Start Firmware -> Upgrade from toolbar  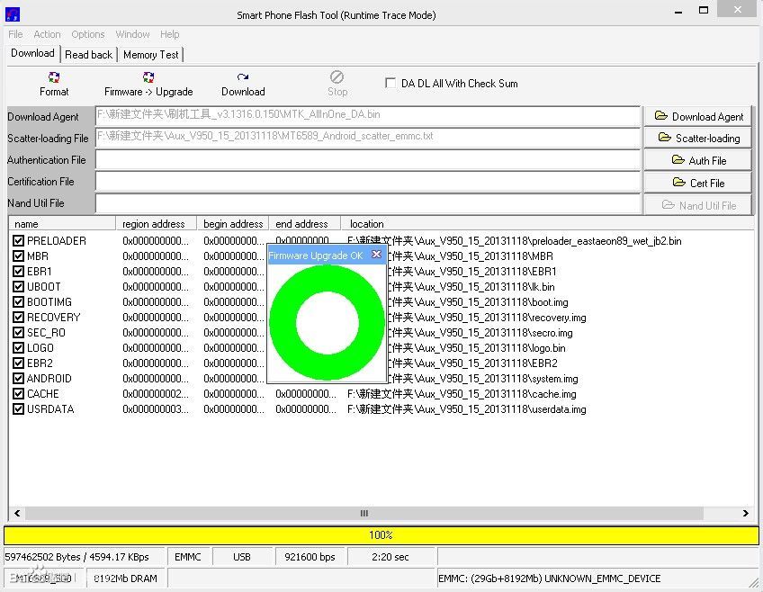(148, 84)
